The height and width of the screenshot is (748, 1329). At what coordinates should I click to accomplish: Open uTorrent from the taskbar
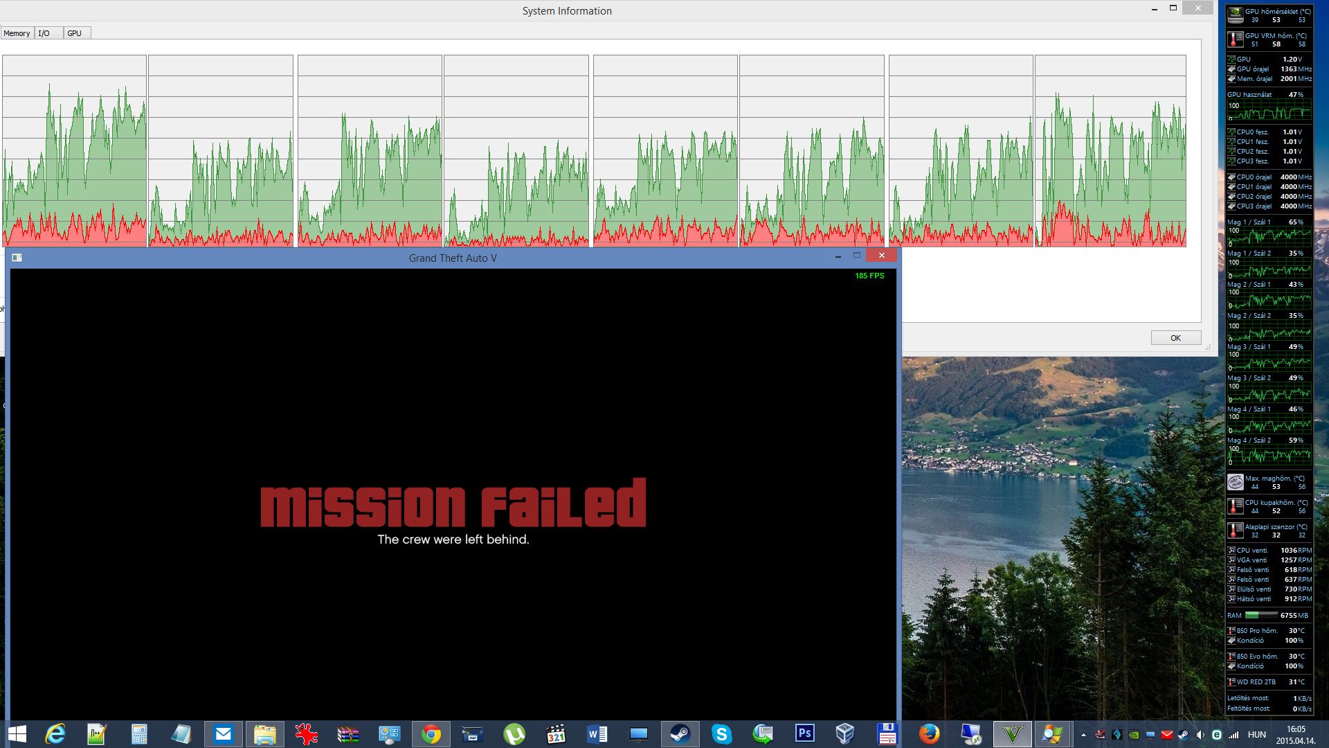click(514, 734)
